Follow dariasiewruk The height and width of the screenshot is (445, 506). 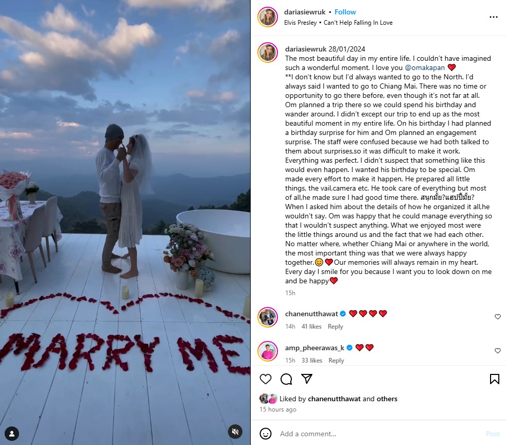345,12
